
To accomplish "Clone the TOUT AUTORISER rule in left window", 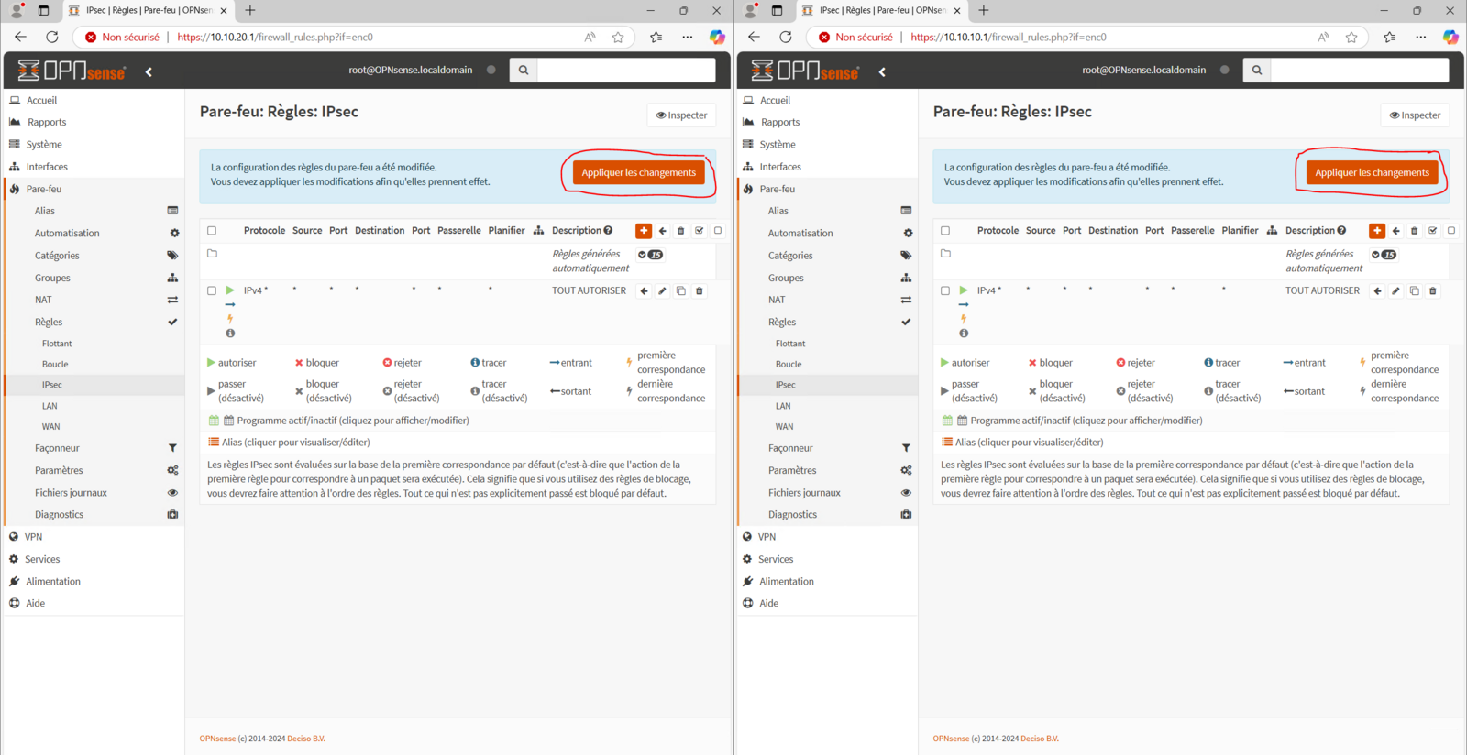I will [x=680, y=291].
